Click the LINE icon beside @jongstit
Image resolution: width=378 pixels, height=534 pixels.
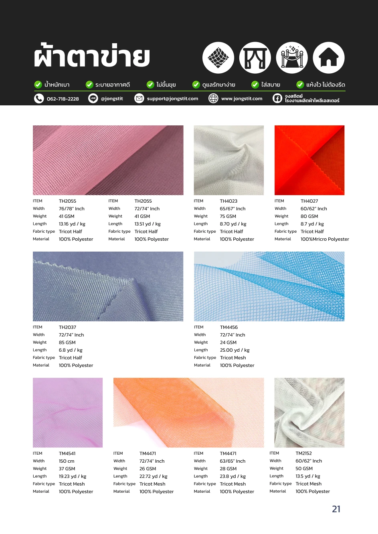coord(93,99)
